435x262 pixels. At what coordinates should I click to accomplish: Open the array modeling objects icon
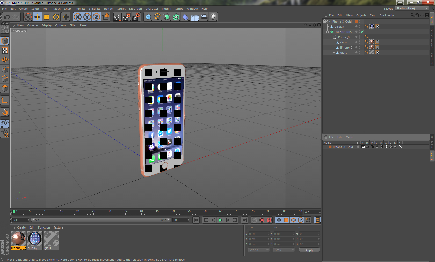click(x=176, y=17)
